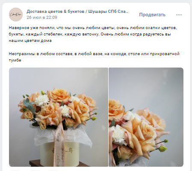Click the text line нашим цветам дома
The image size is (192, 171).
[x=30, y=41]
